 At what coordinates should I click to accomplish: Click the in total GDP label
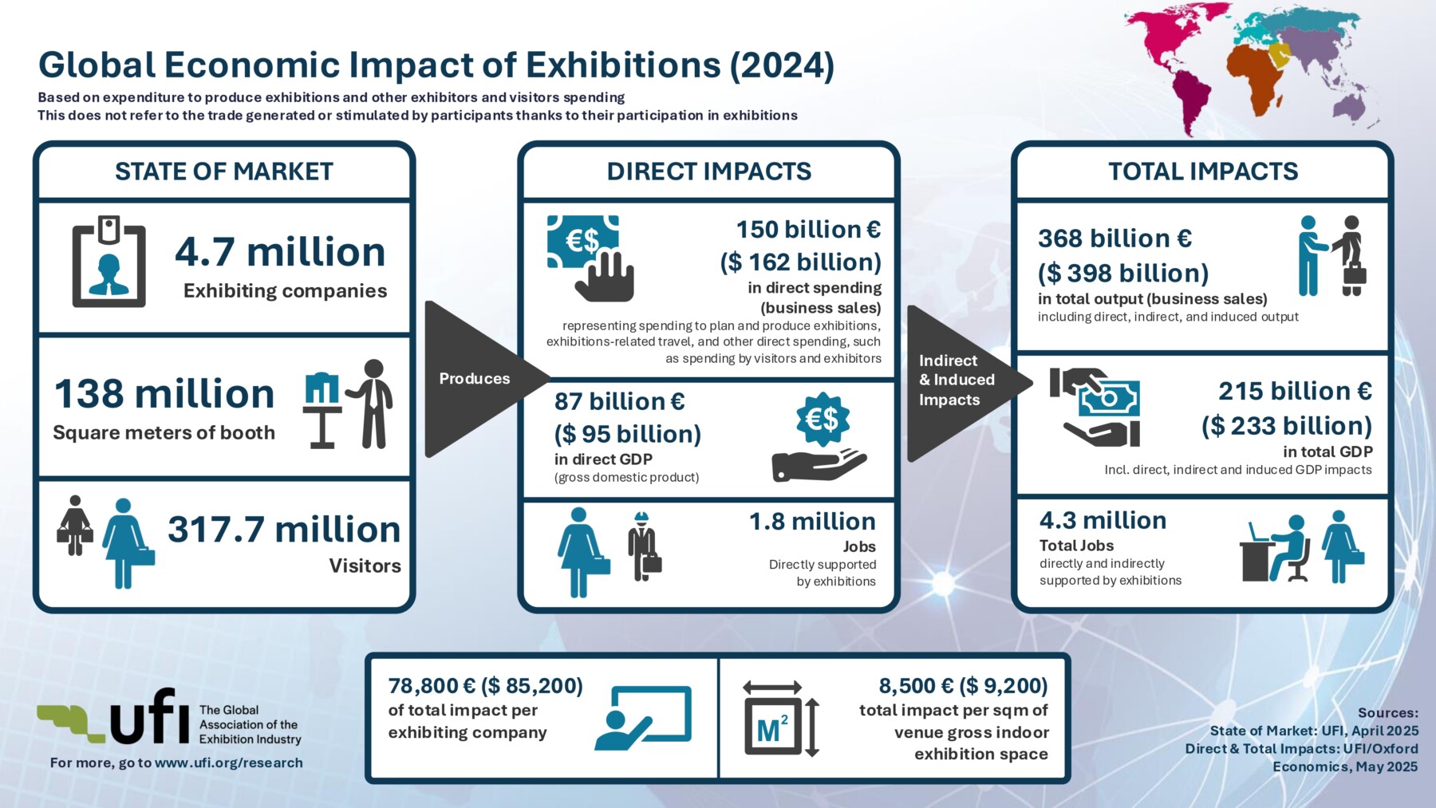[1328, 451]
